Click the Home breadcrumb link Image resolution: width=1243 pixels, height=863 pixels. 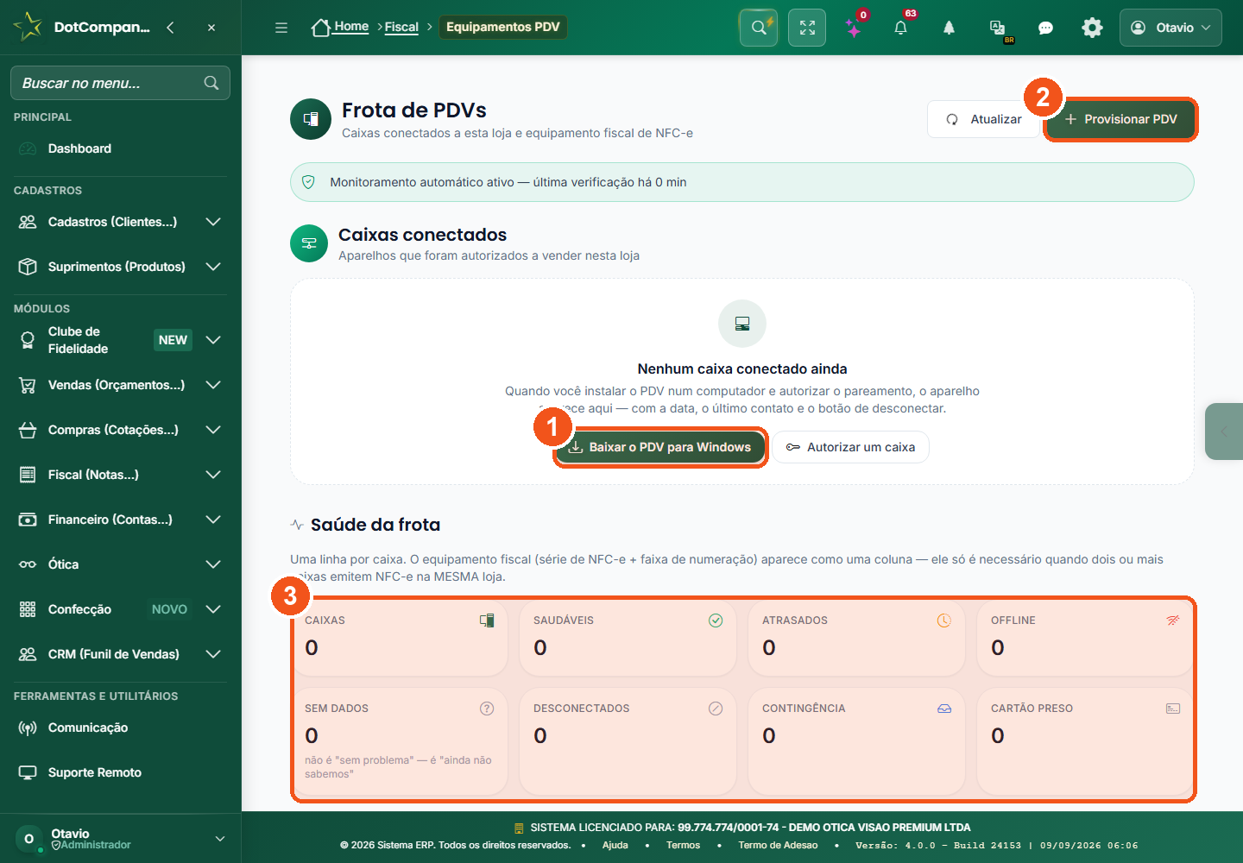pyautogui.click(x=351, y=27)
